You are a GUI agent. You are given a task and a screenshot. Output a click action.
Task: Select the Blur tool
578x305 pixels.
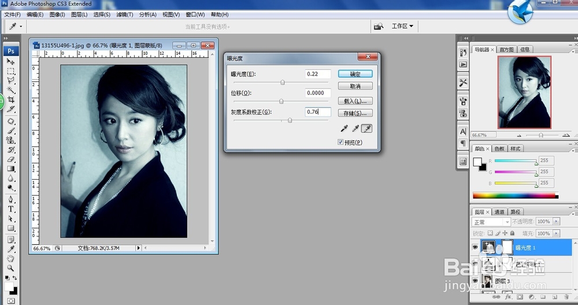10,178
